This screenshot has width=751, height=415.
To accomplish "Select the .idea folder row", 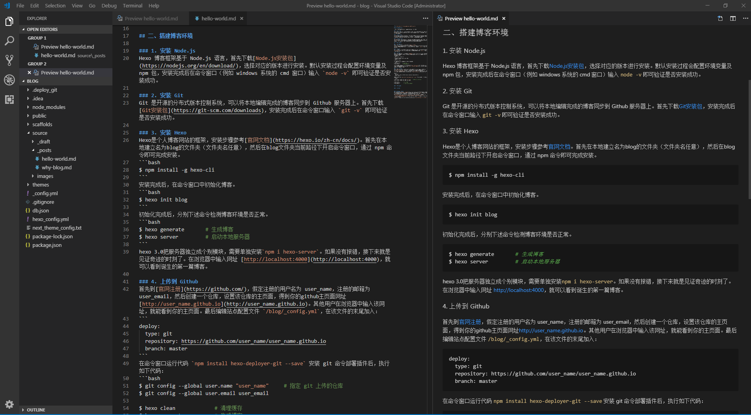I will 66,98.
